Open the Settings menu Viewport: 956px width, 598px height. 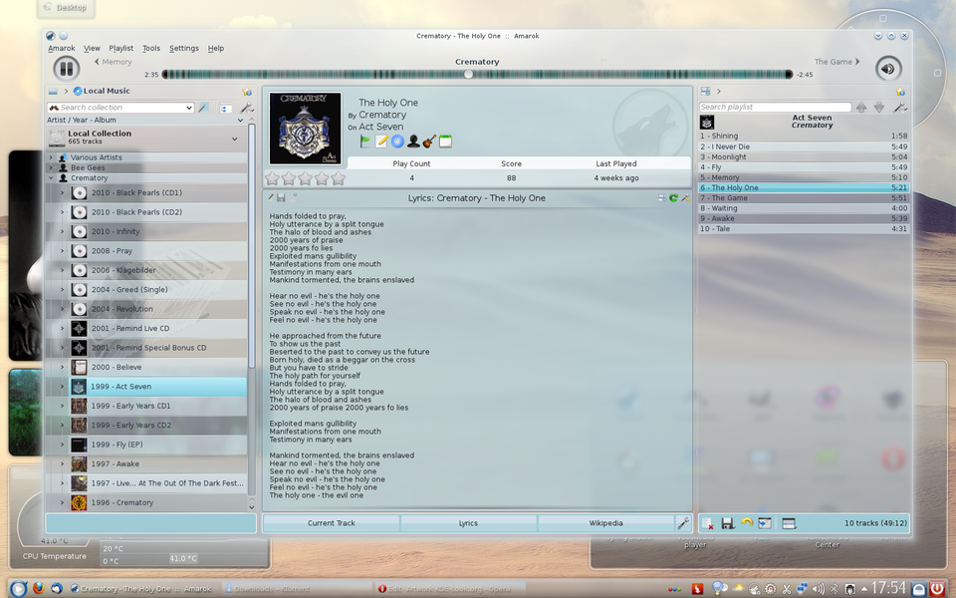184,48
